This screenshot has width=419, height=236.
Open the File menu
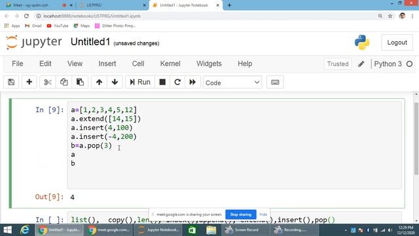pos(18,64)
